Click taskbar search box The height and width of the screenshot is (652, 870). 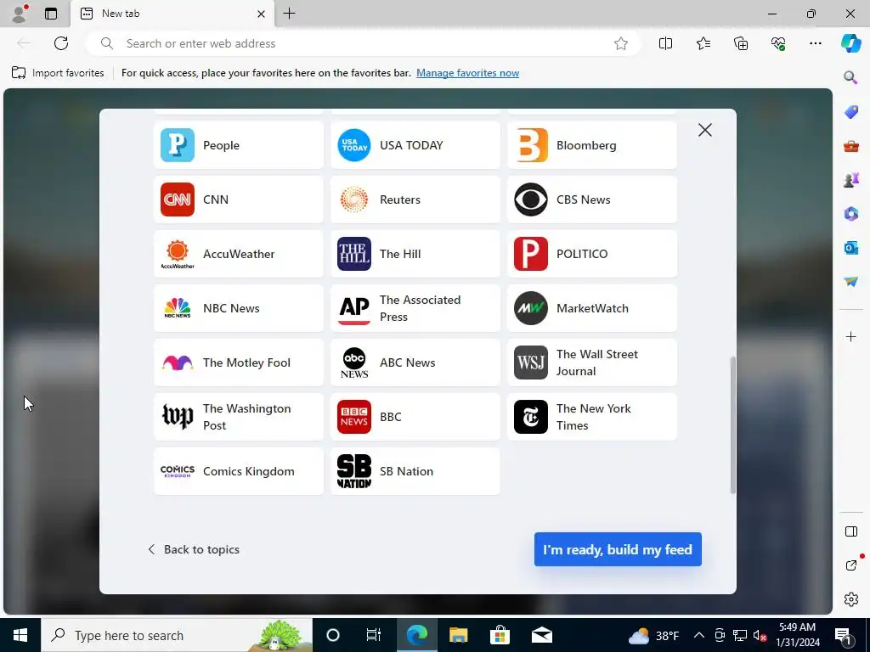(x=177, y=635)
